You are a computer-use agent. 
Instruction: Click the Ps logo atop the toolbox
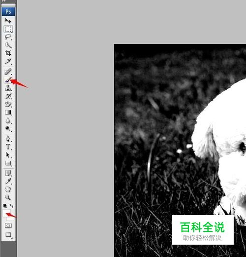(x=8, y=11)
